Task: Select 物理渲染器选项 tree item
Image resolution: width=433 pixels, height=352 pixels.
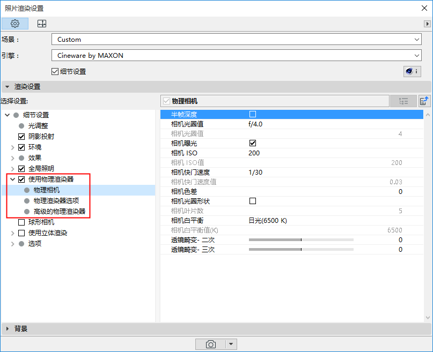Action: 56,201
